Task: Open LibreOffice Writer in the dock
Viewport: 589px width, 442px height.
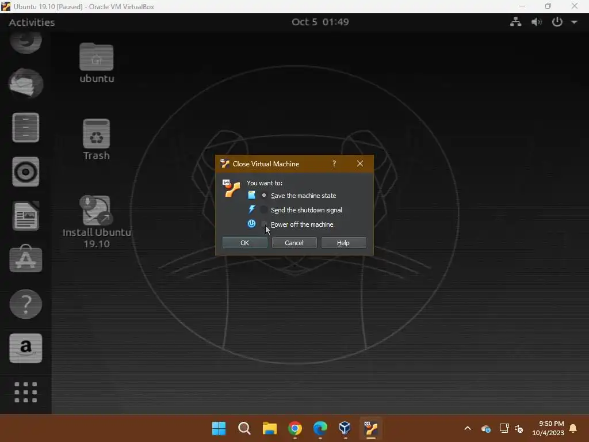Action: coord(25,216)
